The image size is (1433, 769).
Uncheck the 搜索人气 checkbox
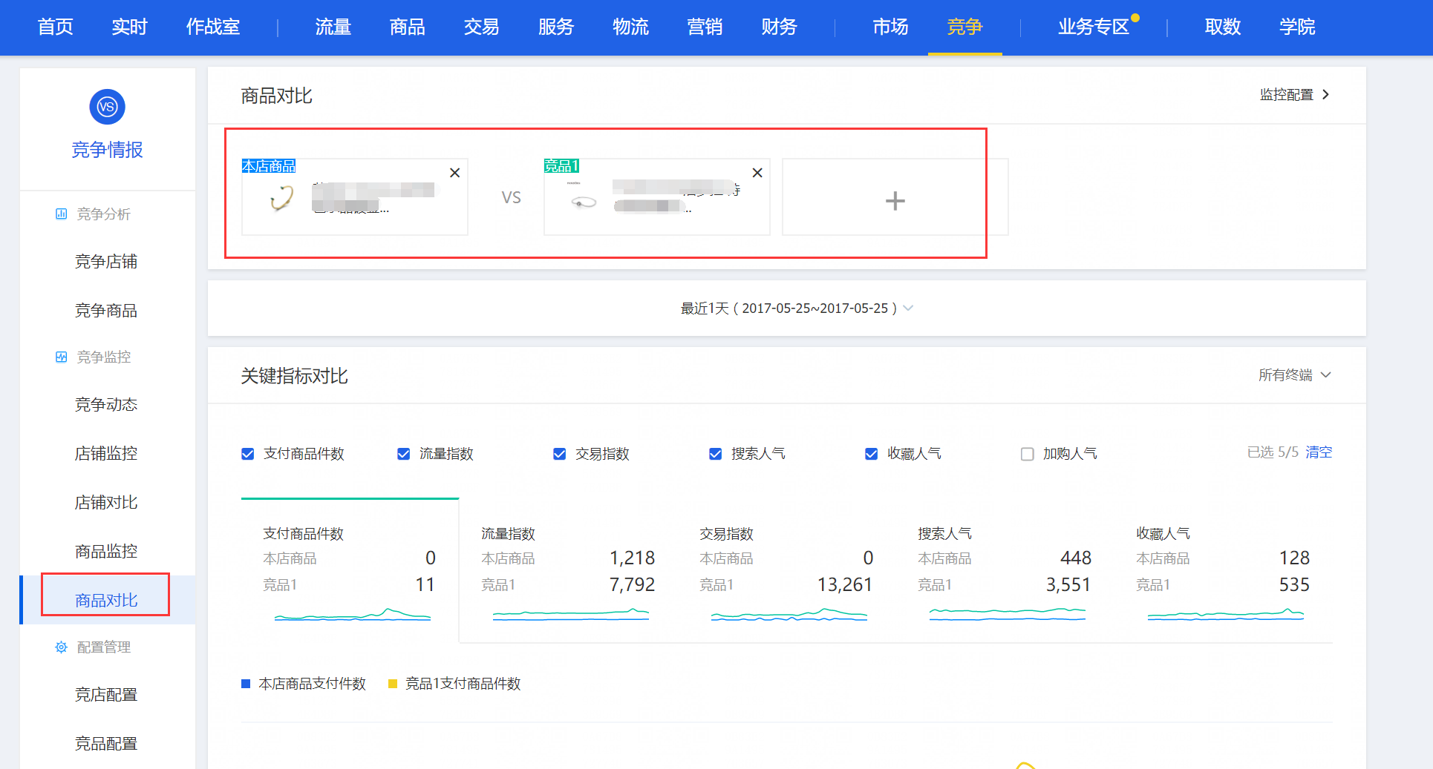point(715,454)
